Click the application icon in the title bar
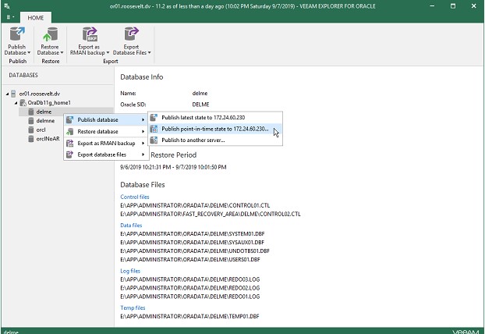485x334 pixels. 7,6
